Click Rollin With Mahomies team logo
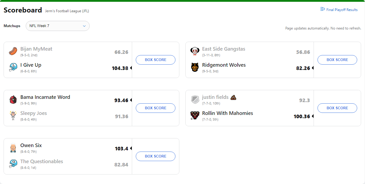 pyautogui.click(x=195, y=115)
